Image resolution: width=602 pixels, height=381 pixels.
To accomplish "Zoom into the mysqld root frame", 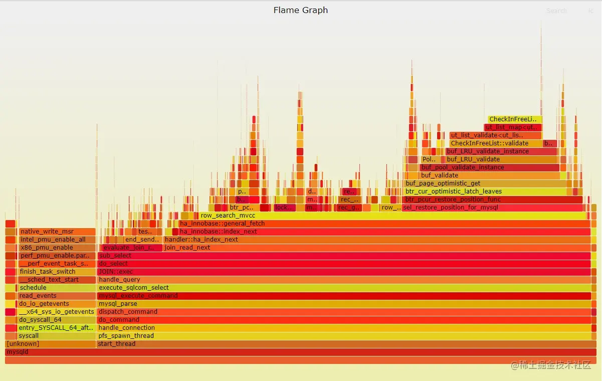I will (x=301, y=352).
